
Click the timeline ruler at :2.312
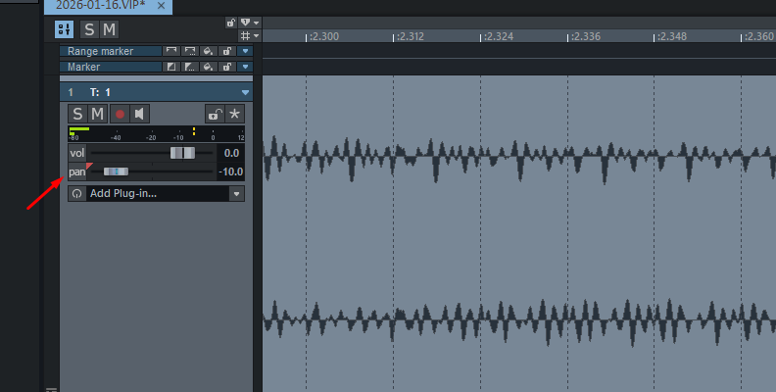click(x=411, y=36)
